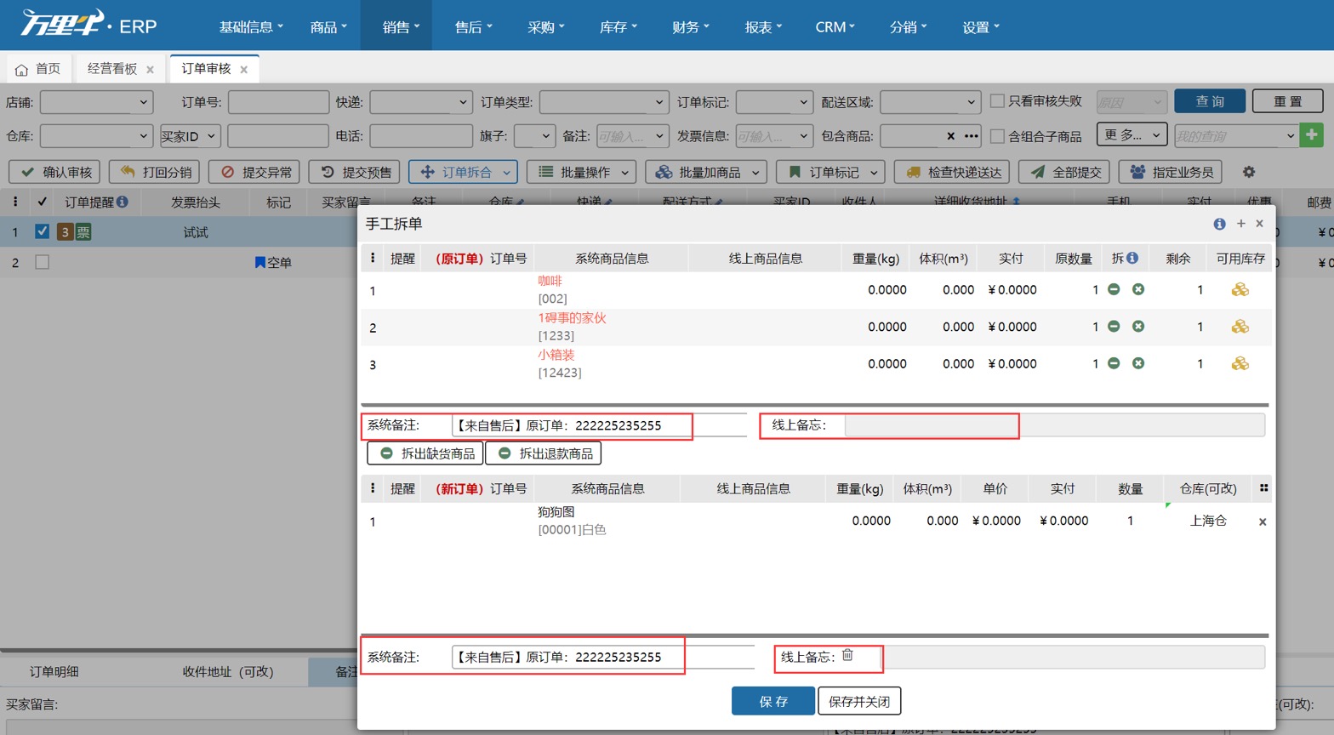Image resolution: width=1334 pixels, height=735 pixels.
Task: Uncheck the checkbox for order row 1
Action: (x=42, y=231)
